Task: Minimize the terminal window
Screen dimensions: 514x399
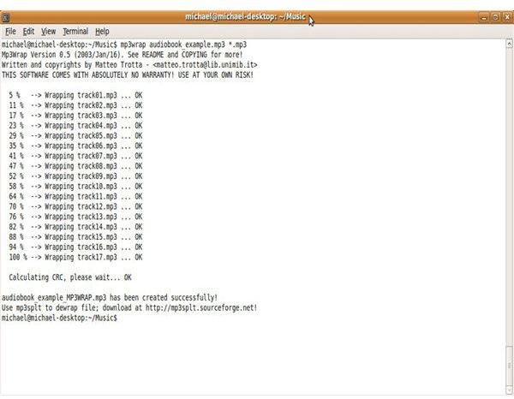Action: (484, 17)
